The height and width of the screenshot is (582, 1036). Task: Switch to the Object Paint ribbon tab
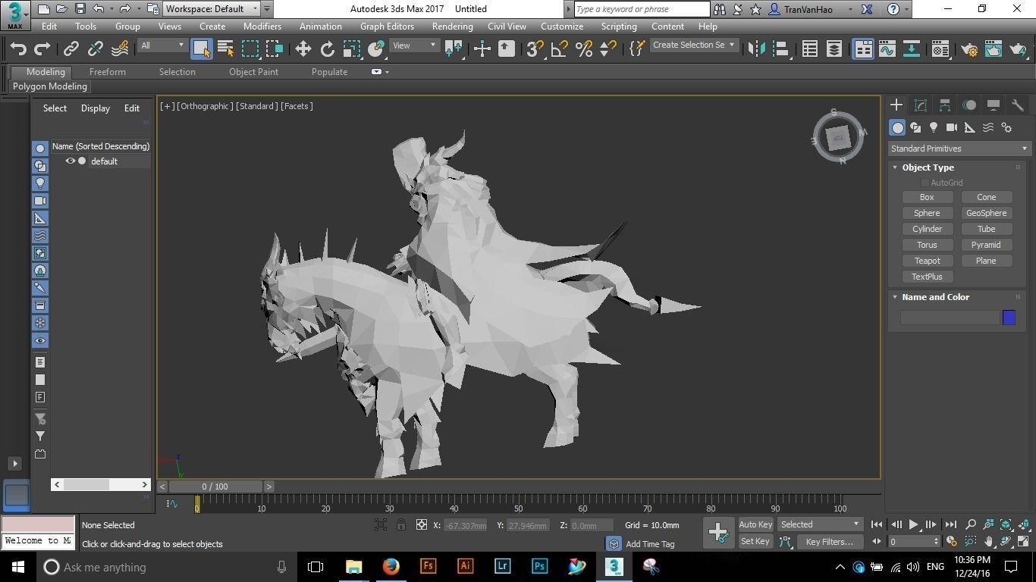(x=253, y=72)
